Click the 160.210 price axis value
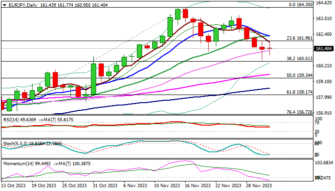The width and height of the screenshot is (335, 191). [x=324, y=66]
